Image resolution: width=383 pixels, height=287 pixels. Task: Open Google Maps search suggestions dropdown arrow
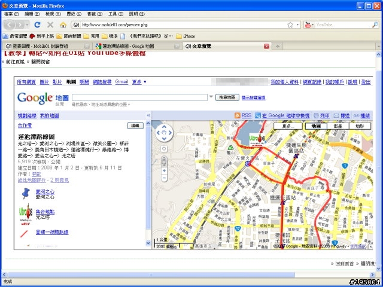[x=211, y=97]
